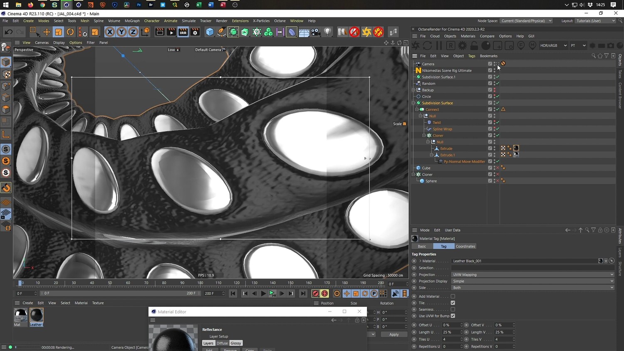Open the MoGraph menu

click(132, 21)
